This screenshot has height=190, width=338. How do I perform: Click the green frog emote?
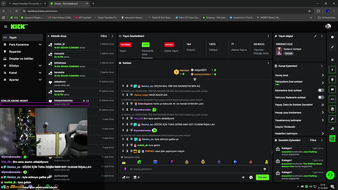pos(139,162)
